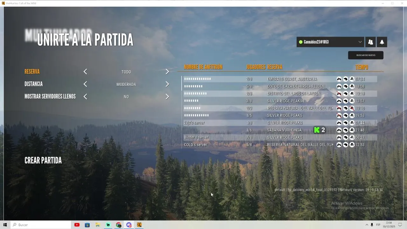The height and width of the screenshot is (229, 407).
Task: Click the green K badge on Sabana Vurhonga
Action: pos(317,130)
